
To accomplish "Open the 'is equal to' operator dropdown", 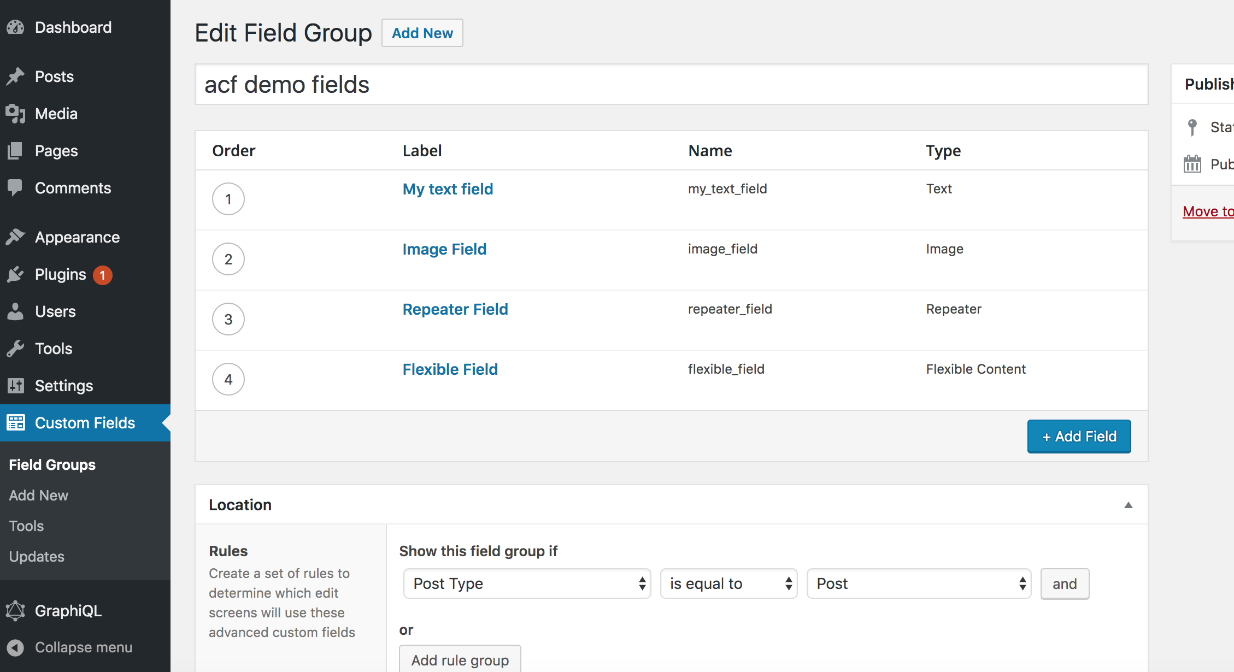I will click(x=728, y=583).
